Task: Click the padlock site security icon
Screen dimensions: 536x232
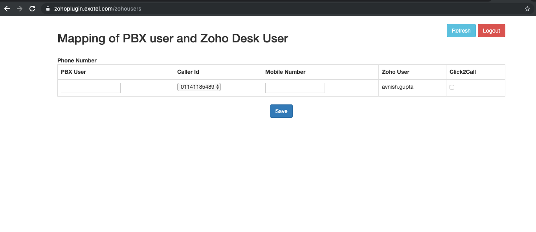Action: (48, 8)
